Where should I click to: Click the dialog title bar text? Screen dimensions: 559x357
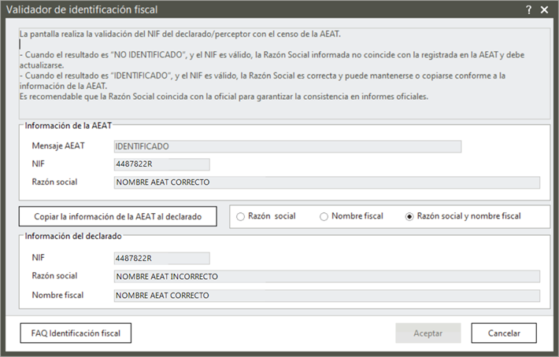82,9
